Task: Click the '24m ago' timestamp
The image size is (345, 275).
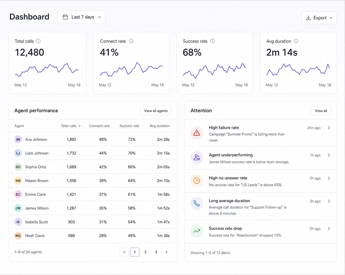Action: coord(314,128)
